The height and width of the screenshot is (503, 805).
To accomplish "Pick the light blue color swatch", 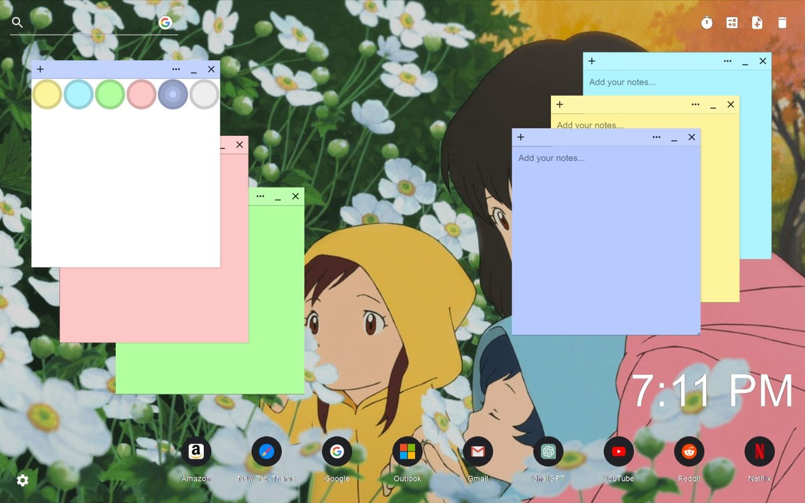I will pos(79,94).
